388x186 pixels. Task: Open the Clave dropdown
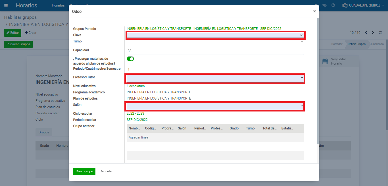[215, 35]
